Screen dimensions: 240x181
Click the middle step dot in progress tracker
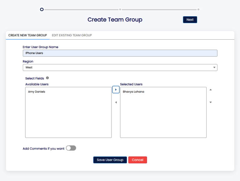pos(120,9)
